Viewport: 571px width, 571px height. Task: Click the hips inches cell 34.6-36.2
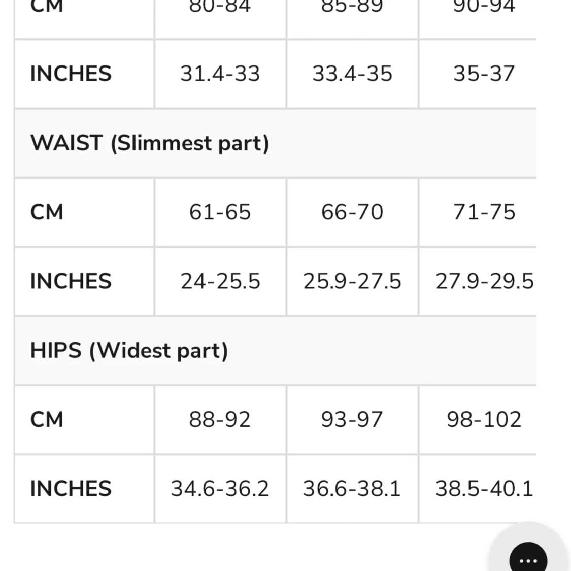coord(220,489)
